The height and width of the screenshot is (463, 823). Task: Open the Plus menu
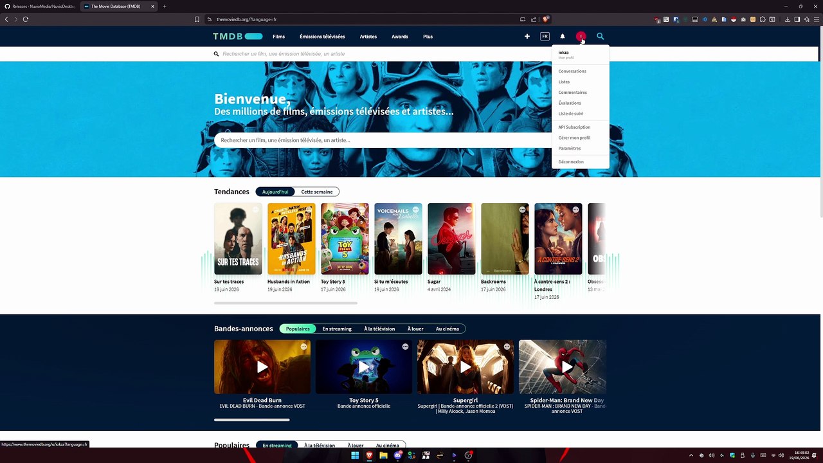coord(428,37)
